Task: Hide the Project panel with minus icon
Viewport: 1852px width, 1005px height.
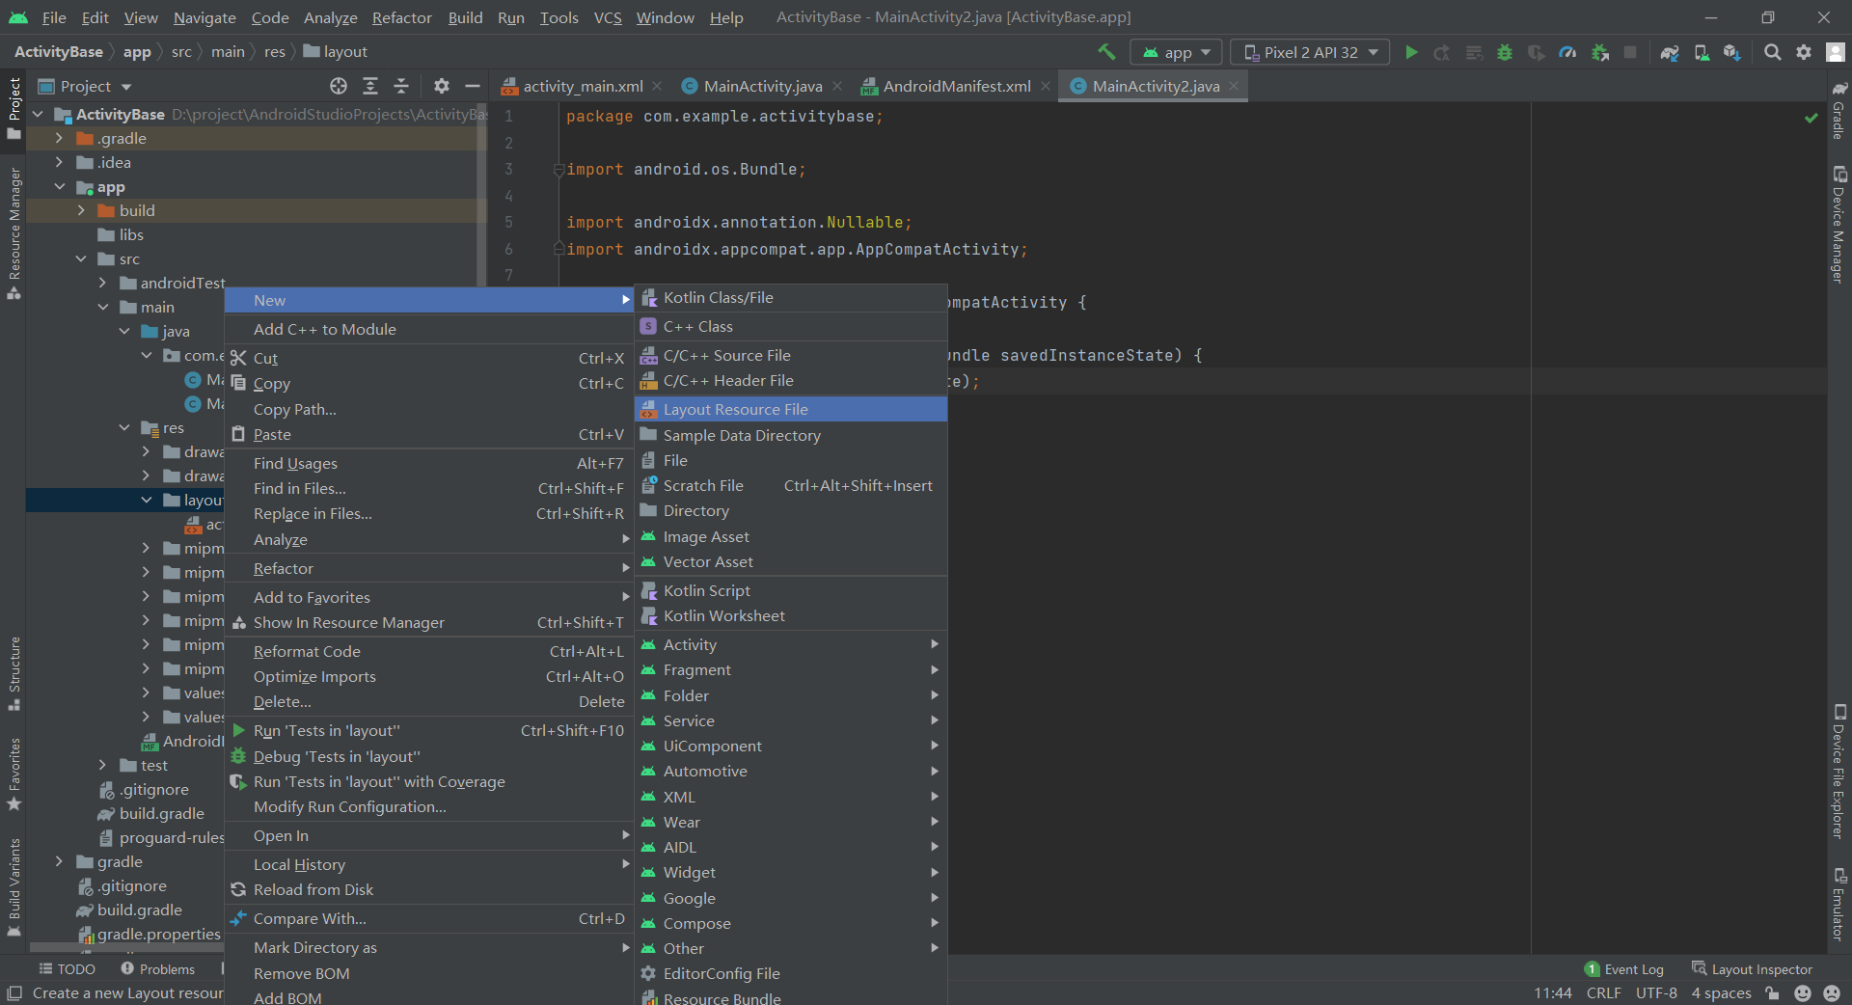Action: pos(473,86)
